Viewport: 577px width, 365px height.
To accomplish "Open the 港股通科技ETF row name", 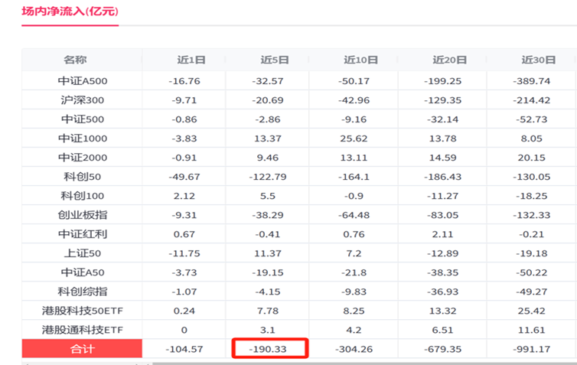I will click(x=83, y=330).
